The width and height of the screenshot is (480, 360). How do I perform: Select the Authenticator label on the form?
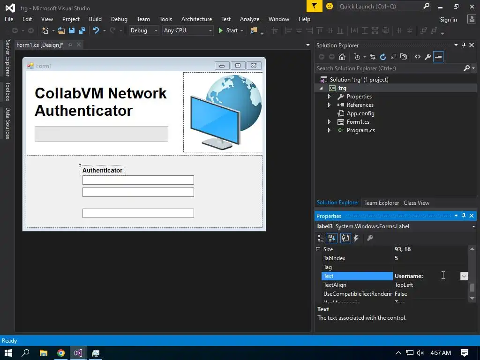(x=102, y=170)
